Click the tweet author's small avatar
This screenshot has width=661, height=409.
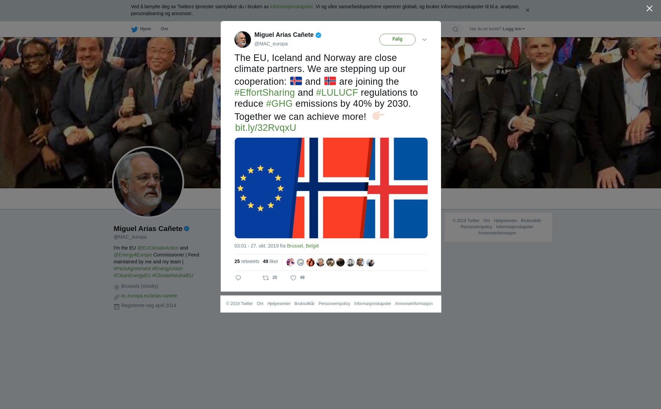tap(243, 40)
